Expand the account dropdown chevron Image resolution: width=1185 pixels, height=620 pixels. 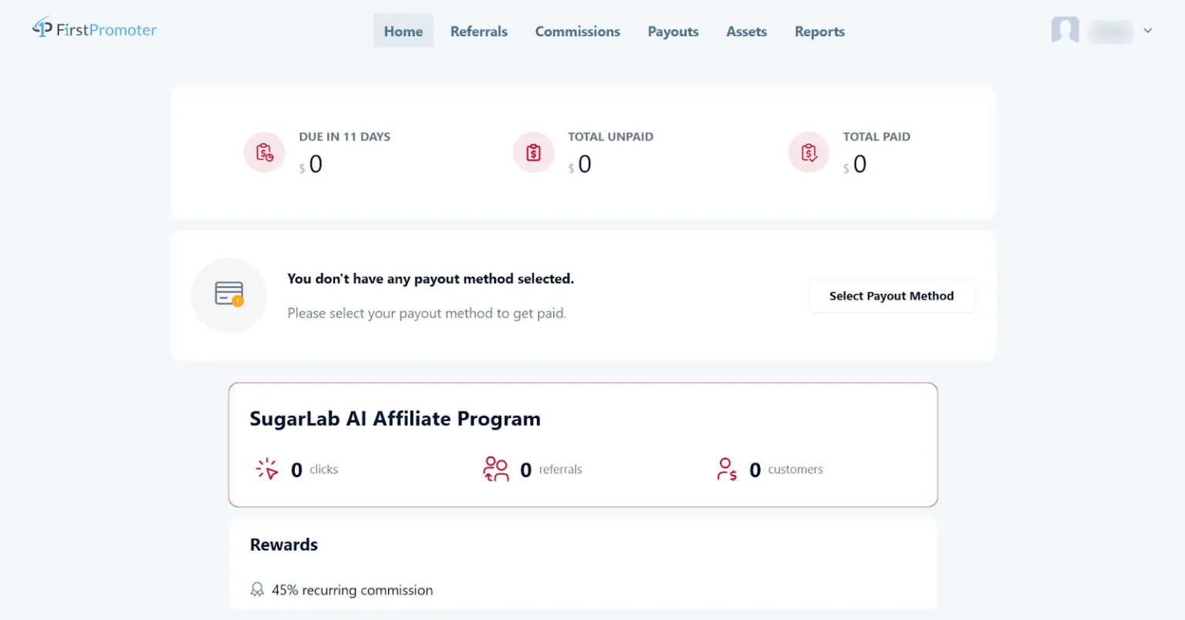pos(1148,31)
